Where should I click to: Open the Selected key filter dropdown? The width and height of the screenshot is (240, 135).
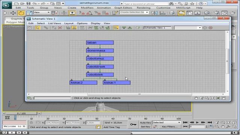point(166,123)
